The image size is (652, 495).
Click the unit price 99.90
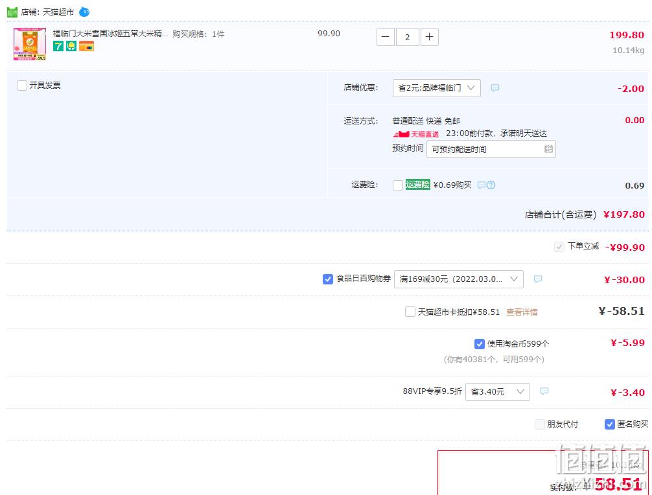coord(329,33)
